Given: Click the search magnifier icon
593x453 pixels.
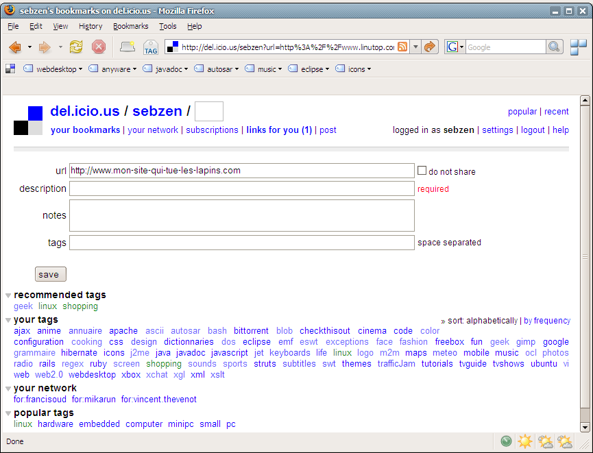Looking at the screenshot, I should [554, 47].
